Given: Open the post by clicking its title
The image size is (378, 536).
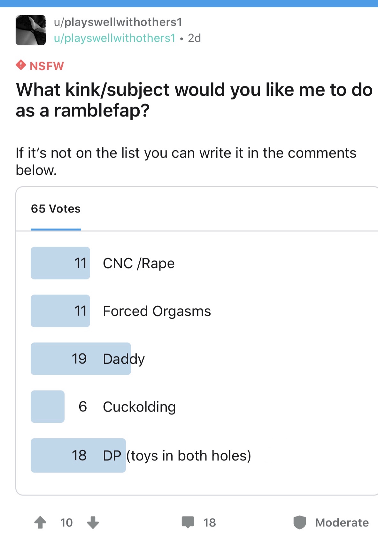Looking at the screenshot, I should point(194,100).
